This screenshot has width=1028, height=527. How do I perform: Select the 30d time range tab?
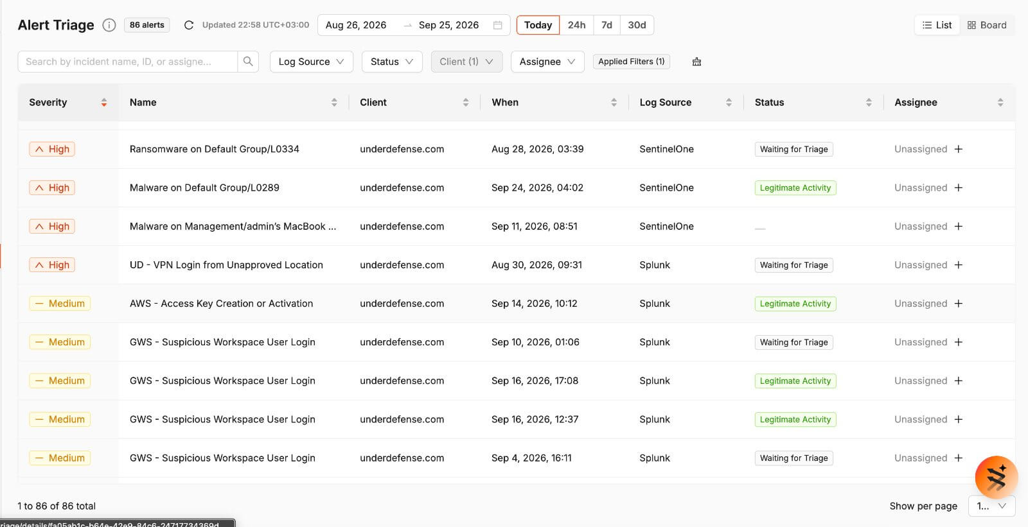click(637, 25)
